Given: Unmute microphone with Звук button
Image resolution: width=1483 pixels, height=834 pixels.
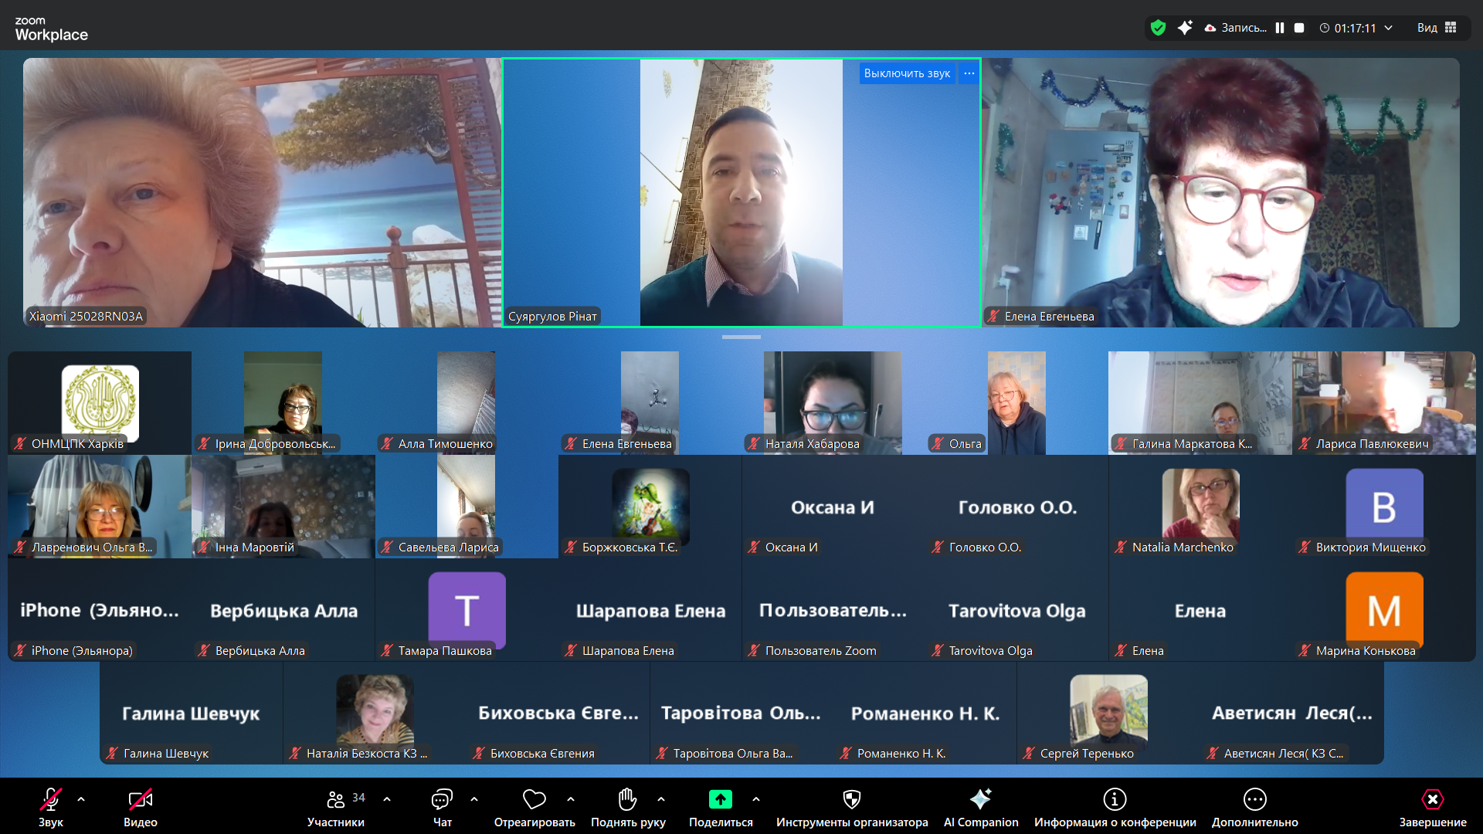Looking at the screenshot, I should [x=51, y=799].
